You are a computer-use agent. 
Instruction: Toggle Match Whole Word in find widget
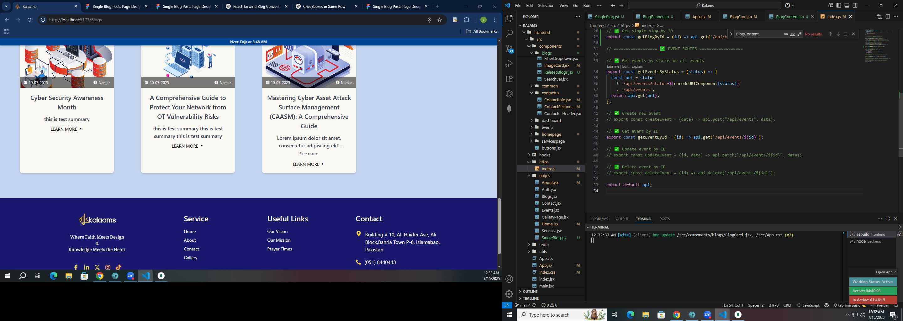(793, 34)
